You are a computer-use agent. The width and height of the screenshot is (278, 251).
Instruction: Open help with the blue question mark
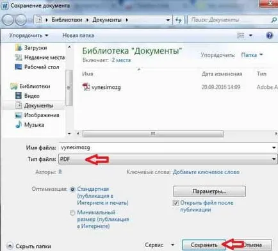(270, 35)
